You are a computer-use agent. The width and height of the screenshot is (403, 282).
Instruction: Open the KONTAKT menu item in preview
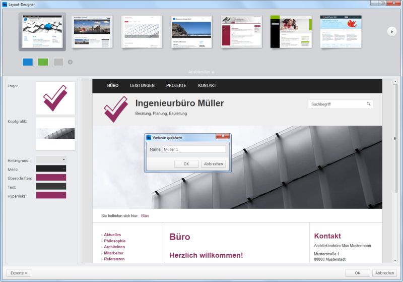click(x=207, y=85)
